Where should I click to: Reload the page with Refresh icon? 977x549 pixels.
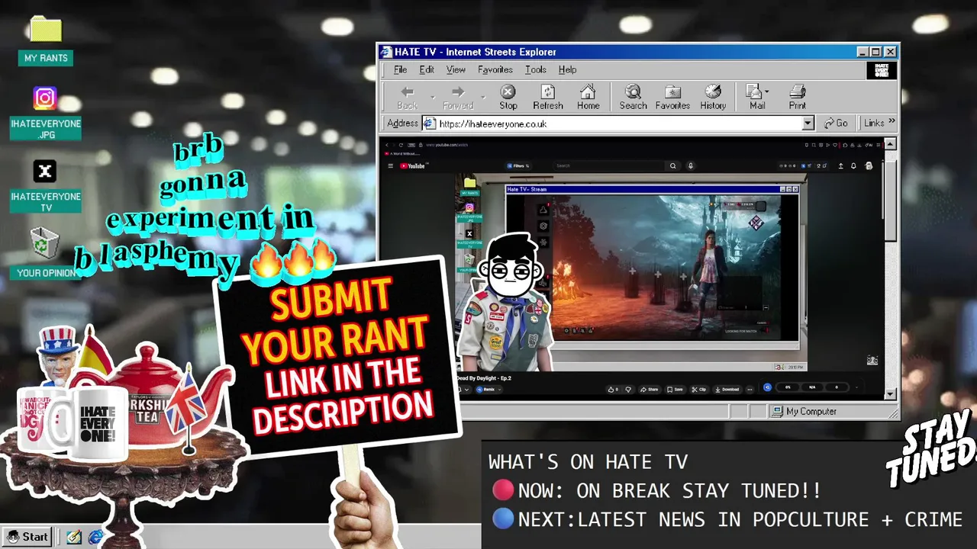tap(548, 91)
